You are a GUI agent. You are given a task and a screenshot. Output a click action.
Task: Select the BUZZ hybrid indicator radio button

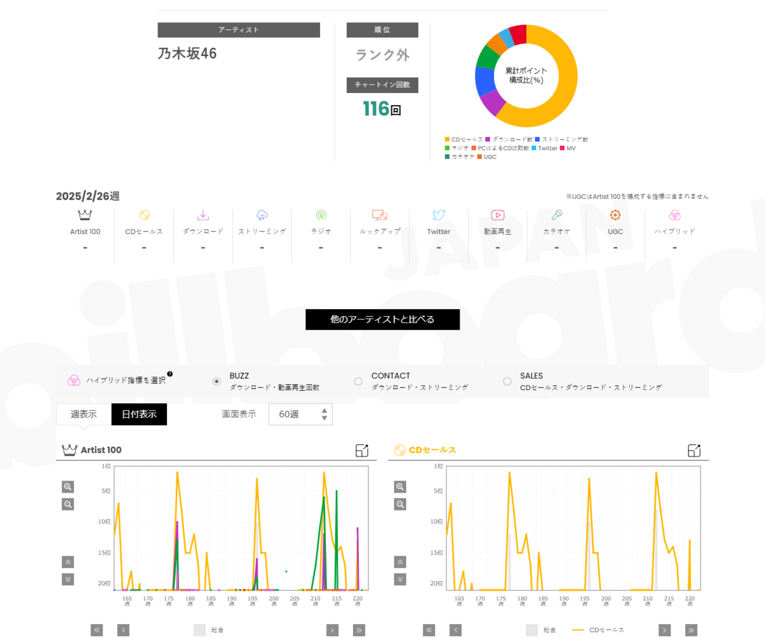pyautogui.click(x=217, y=381)
